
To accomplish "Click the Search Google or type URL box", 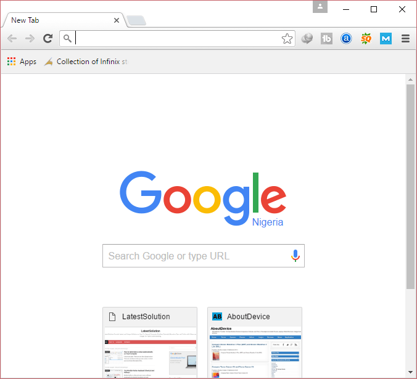I will point(204,256).
